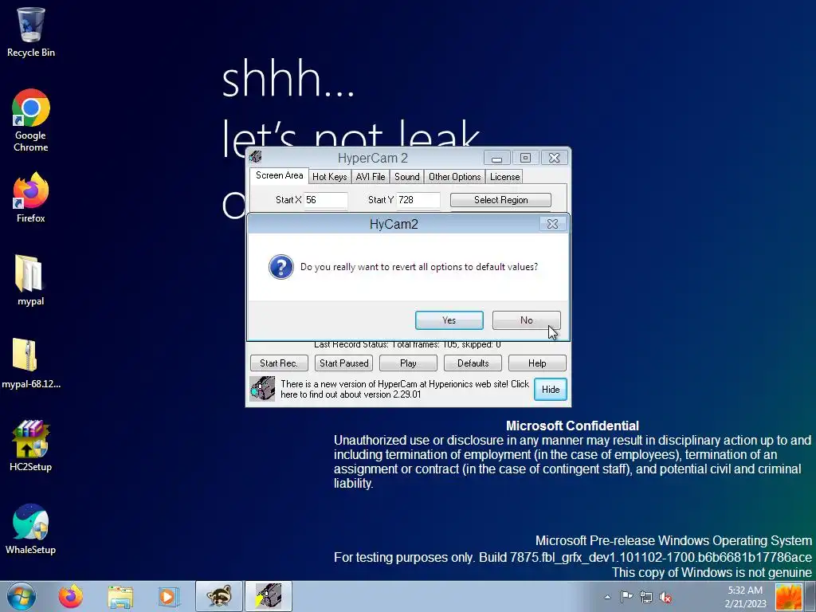This screenshot has height=612, width=816.
Task: Hide the new version notice
Action: [550, 389]
